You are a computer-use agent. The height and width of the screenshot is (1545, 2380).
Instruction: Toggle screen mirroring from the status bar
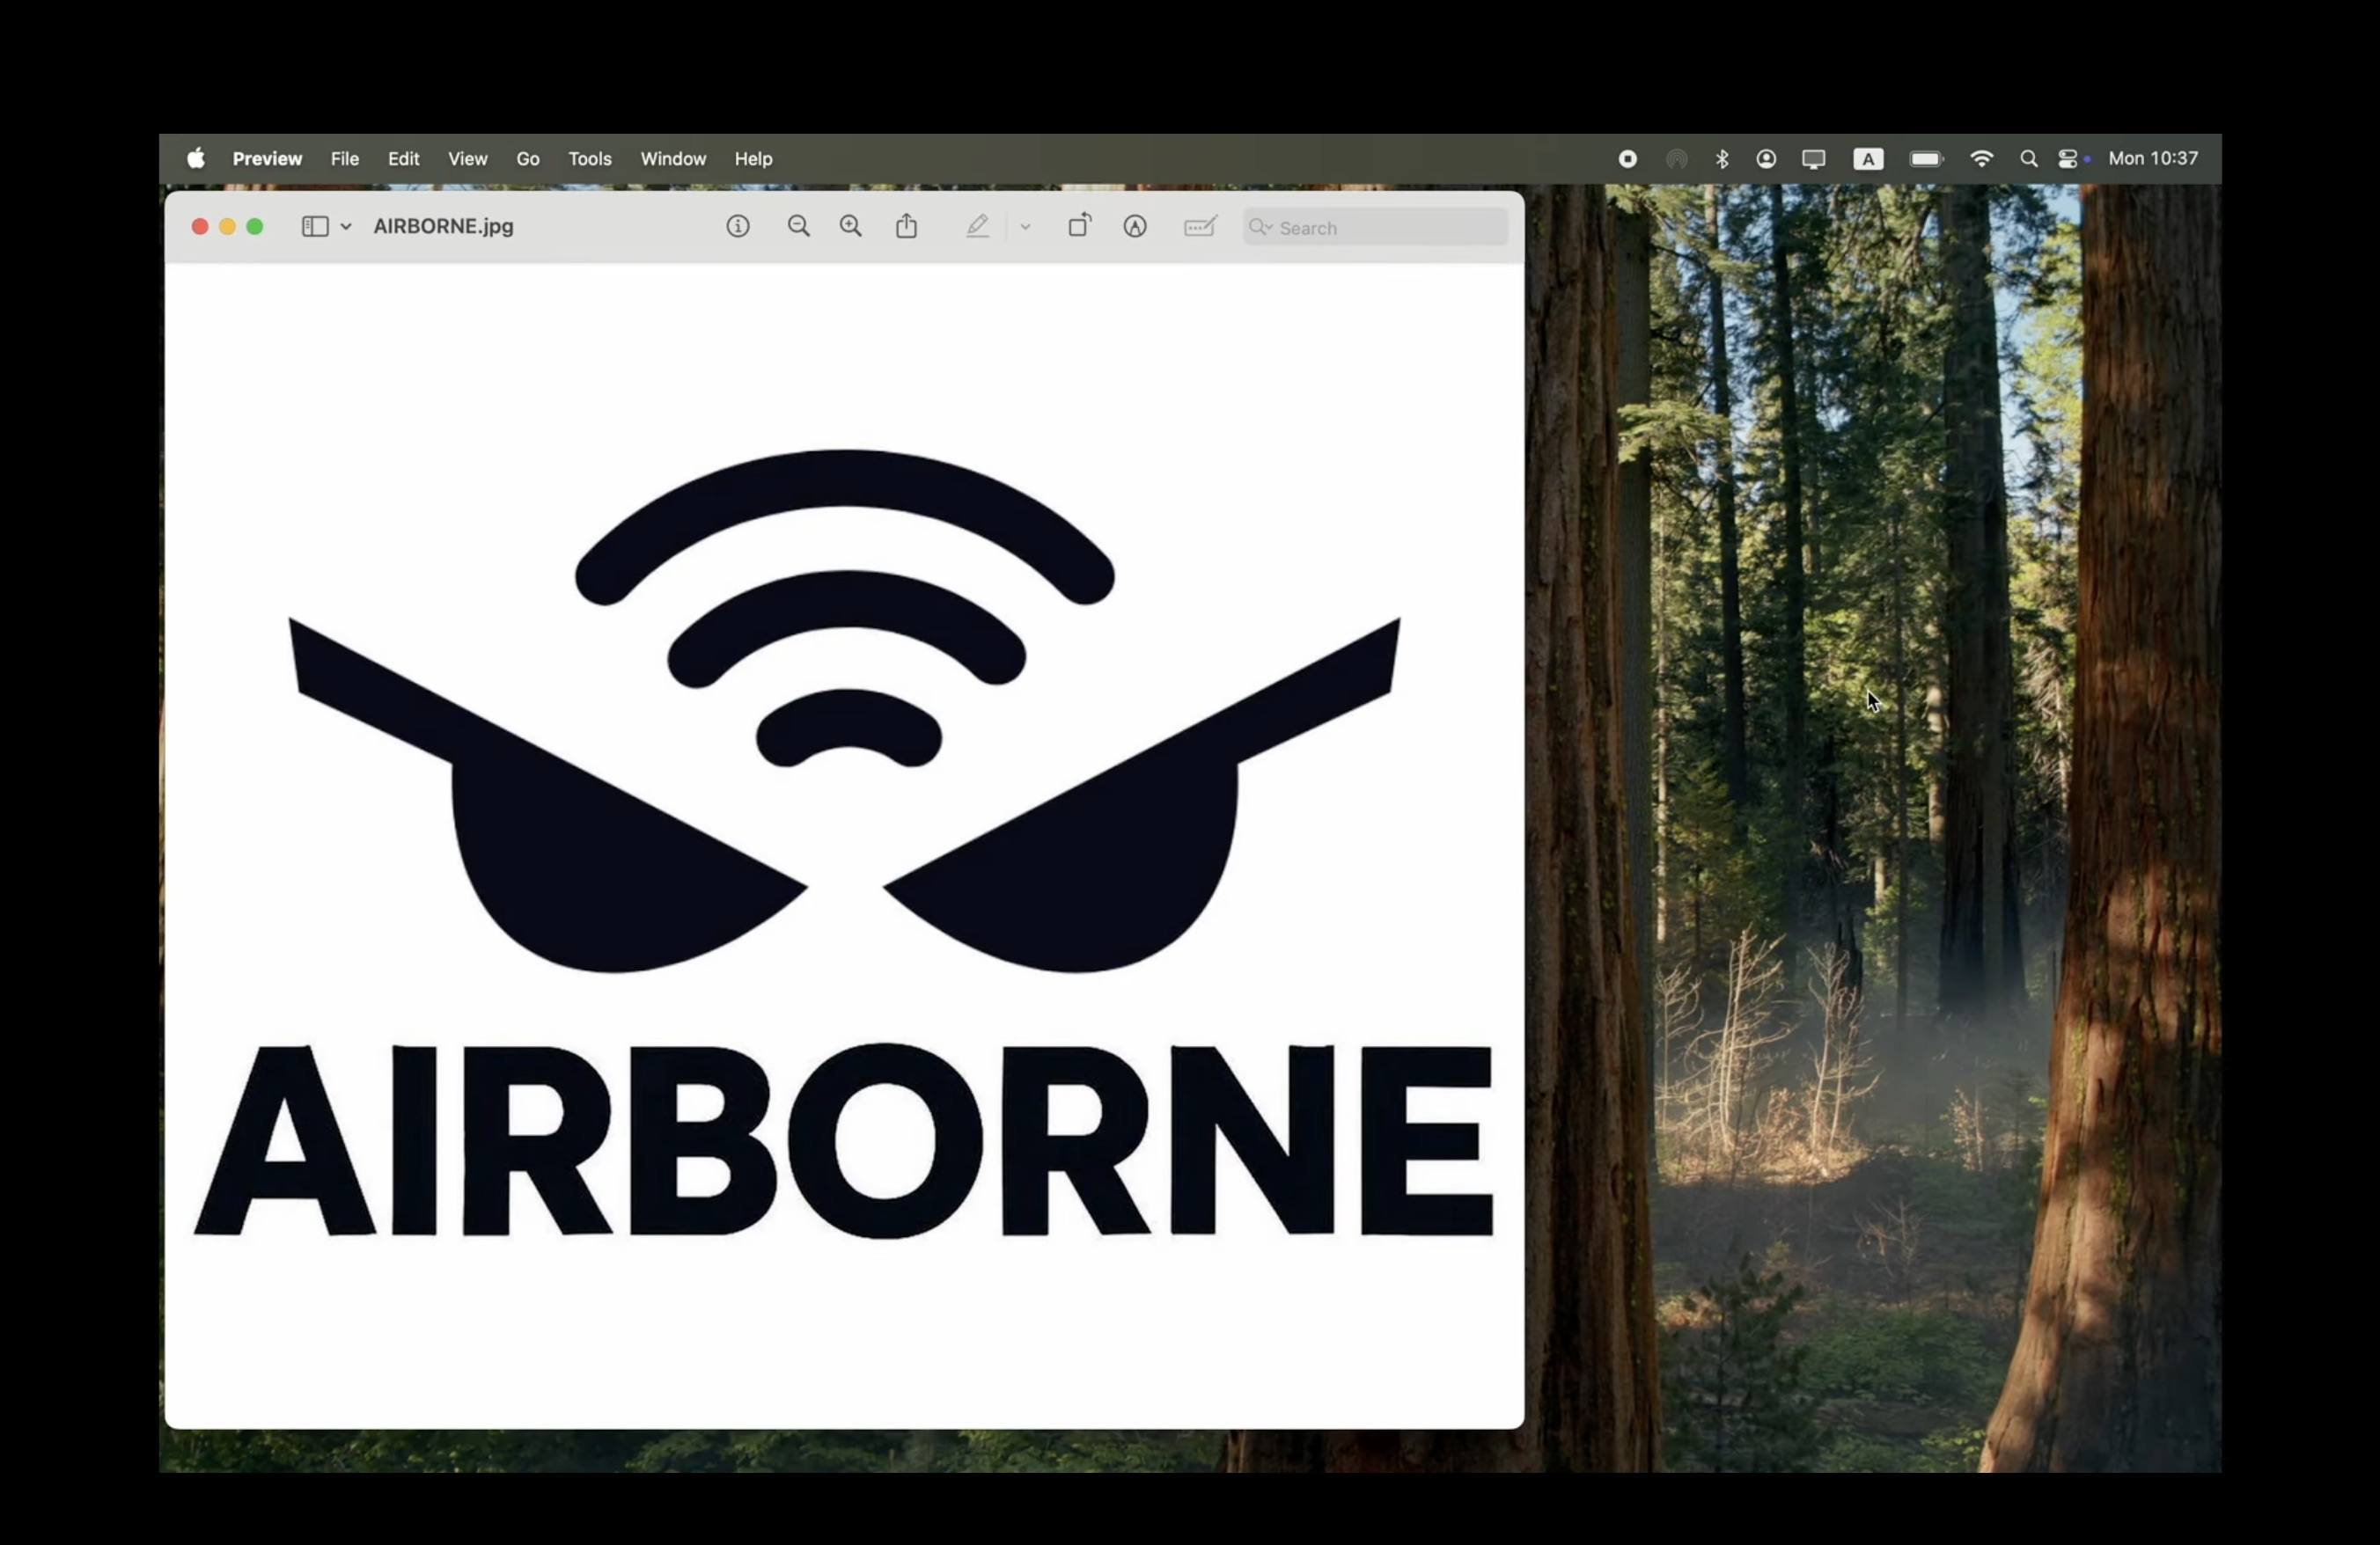tap(1813, 157)
